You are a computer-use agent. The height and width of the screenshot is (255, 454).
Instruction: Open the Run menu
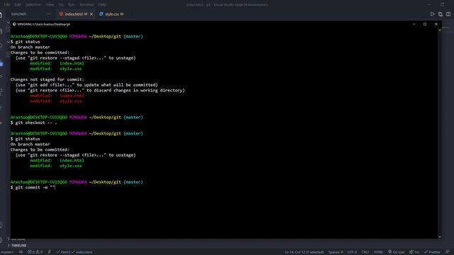(x=71, y=5)
